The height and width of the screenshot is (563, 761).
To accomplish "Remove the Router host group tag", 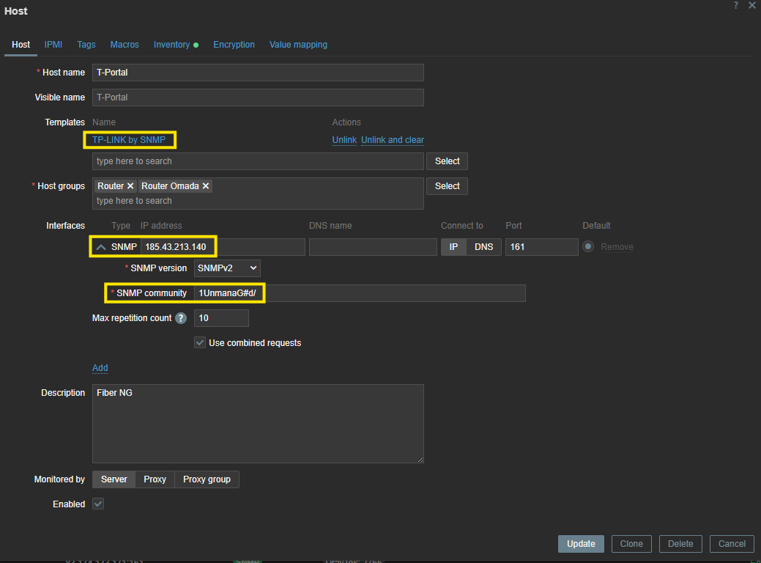I will 130,186.
